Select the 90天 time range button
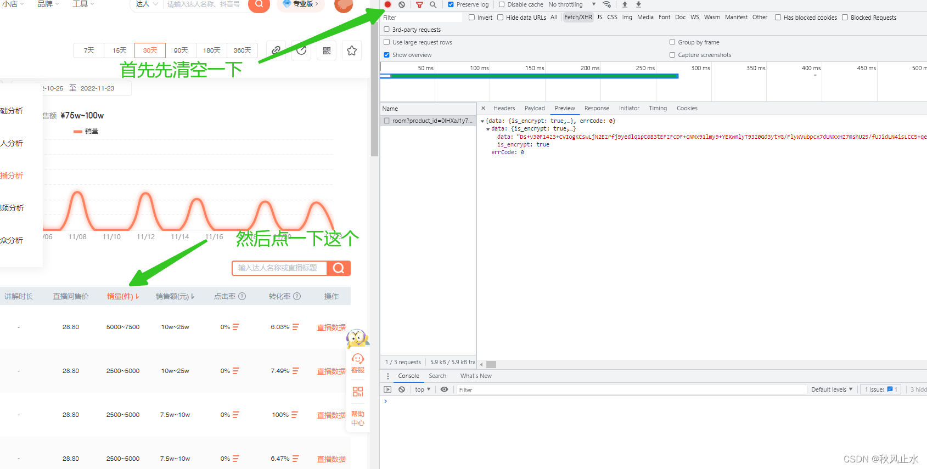The image size is (927, 469). 181,50
